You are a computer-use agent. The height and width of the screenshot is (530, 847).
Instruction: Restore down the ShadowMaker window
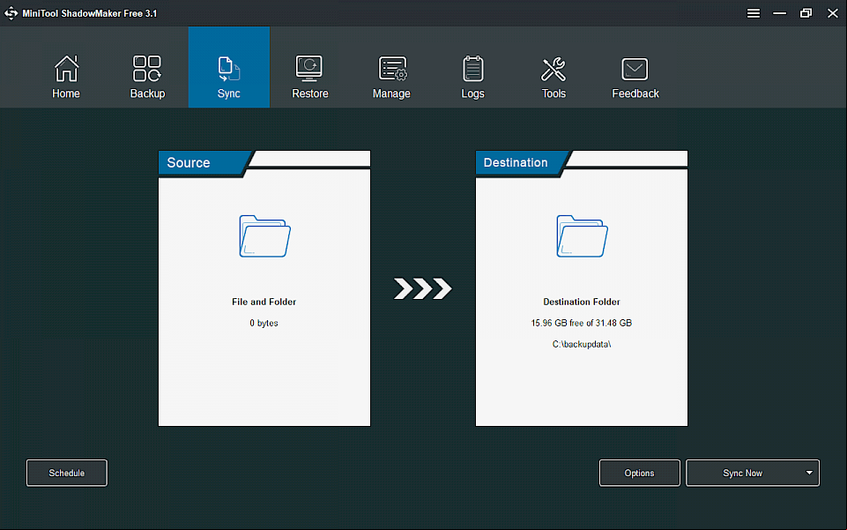tap(806, 13)
